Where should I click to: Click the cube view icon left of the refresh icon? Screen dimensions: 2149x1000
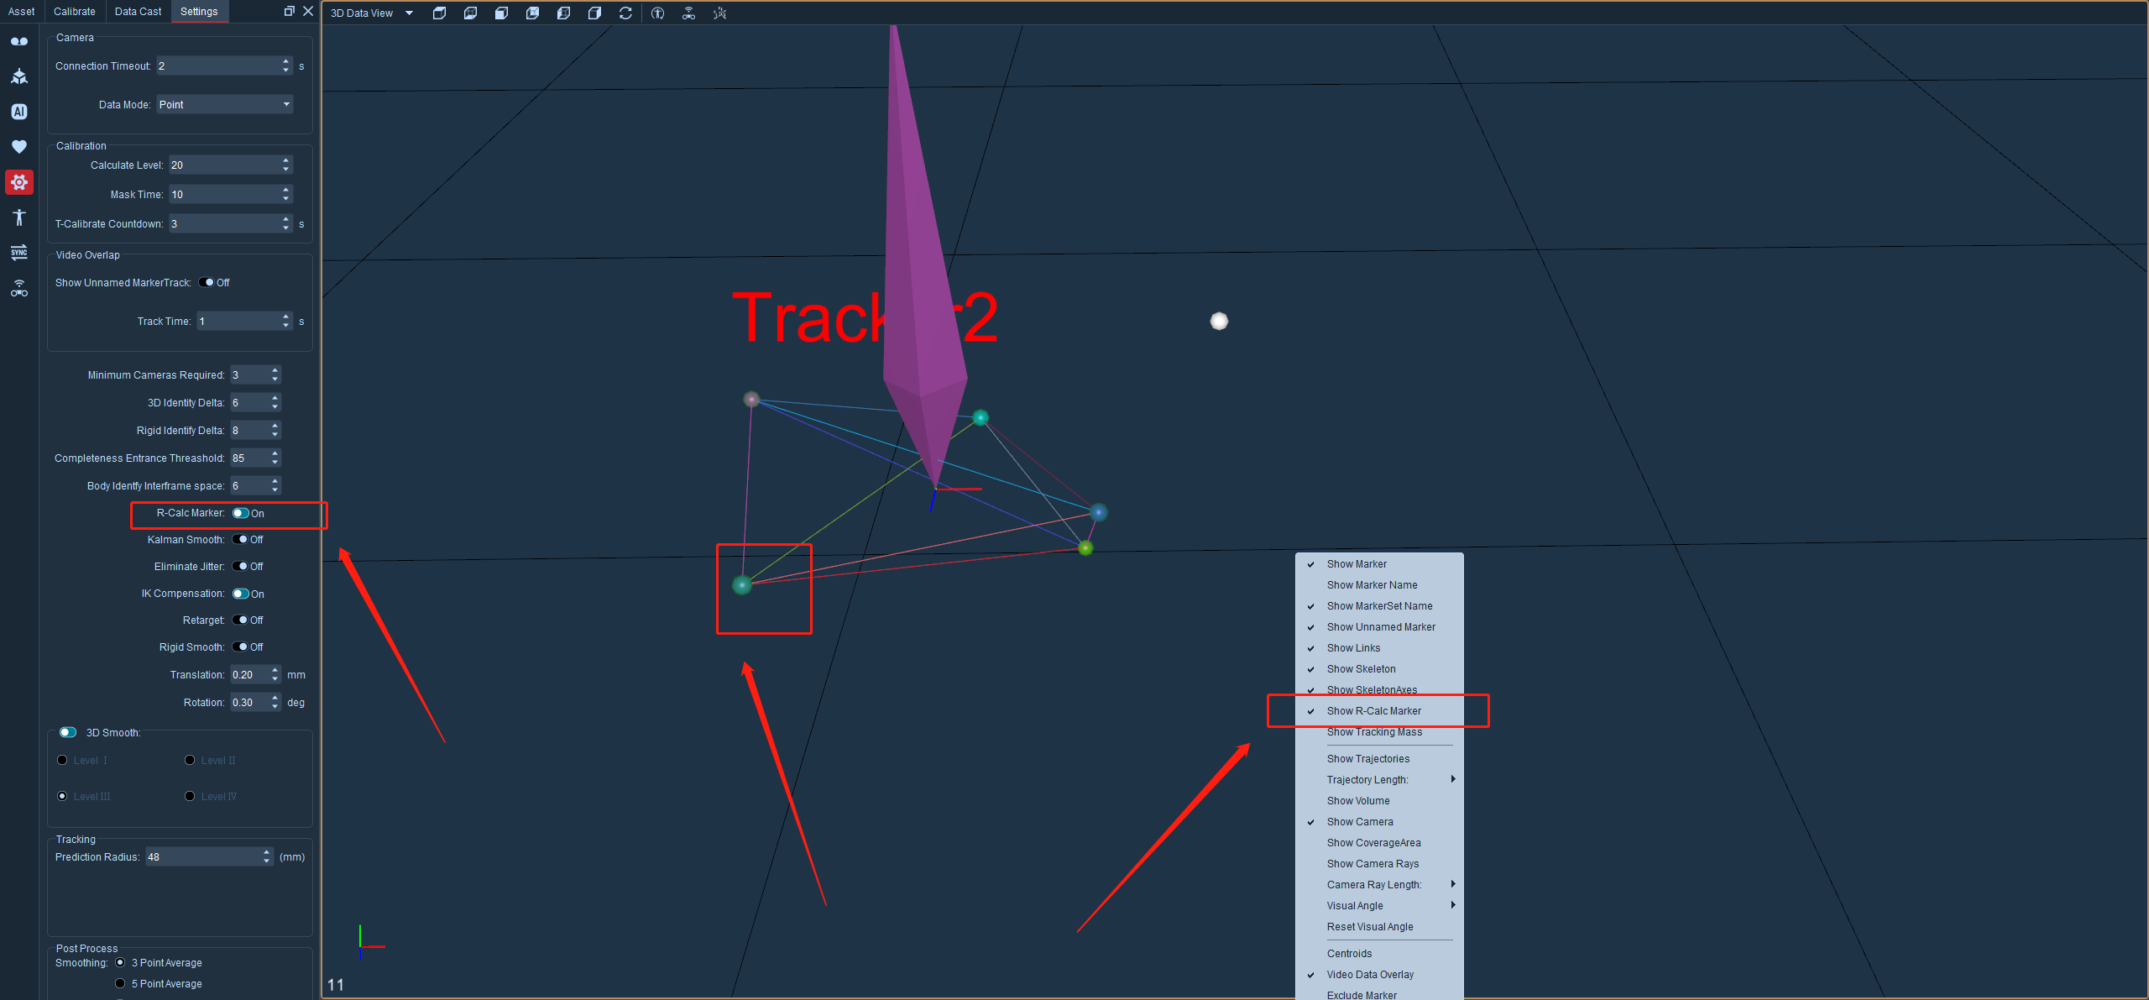[x=594, y=13]
